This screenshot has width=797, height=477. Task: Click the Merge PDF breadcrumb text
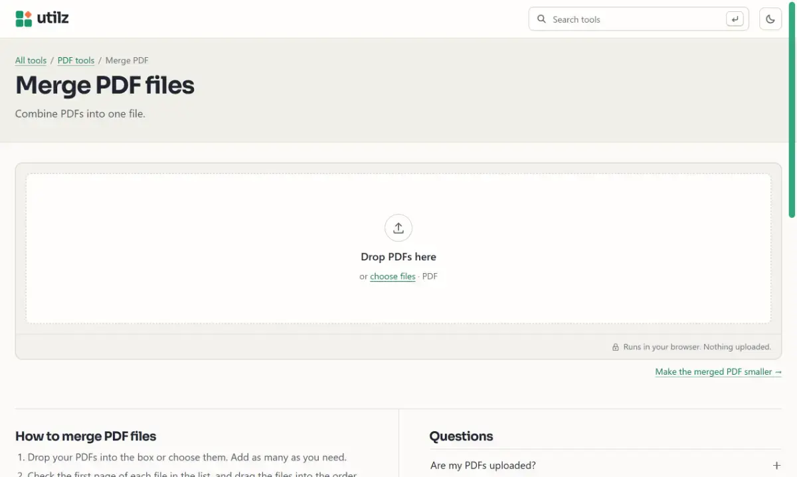coord(127,60)
